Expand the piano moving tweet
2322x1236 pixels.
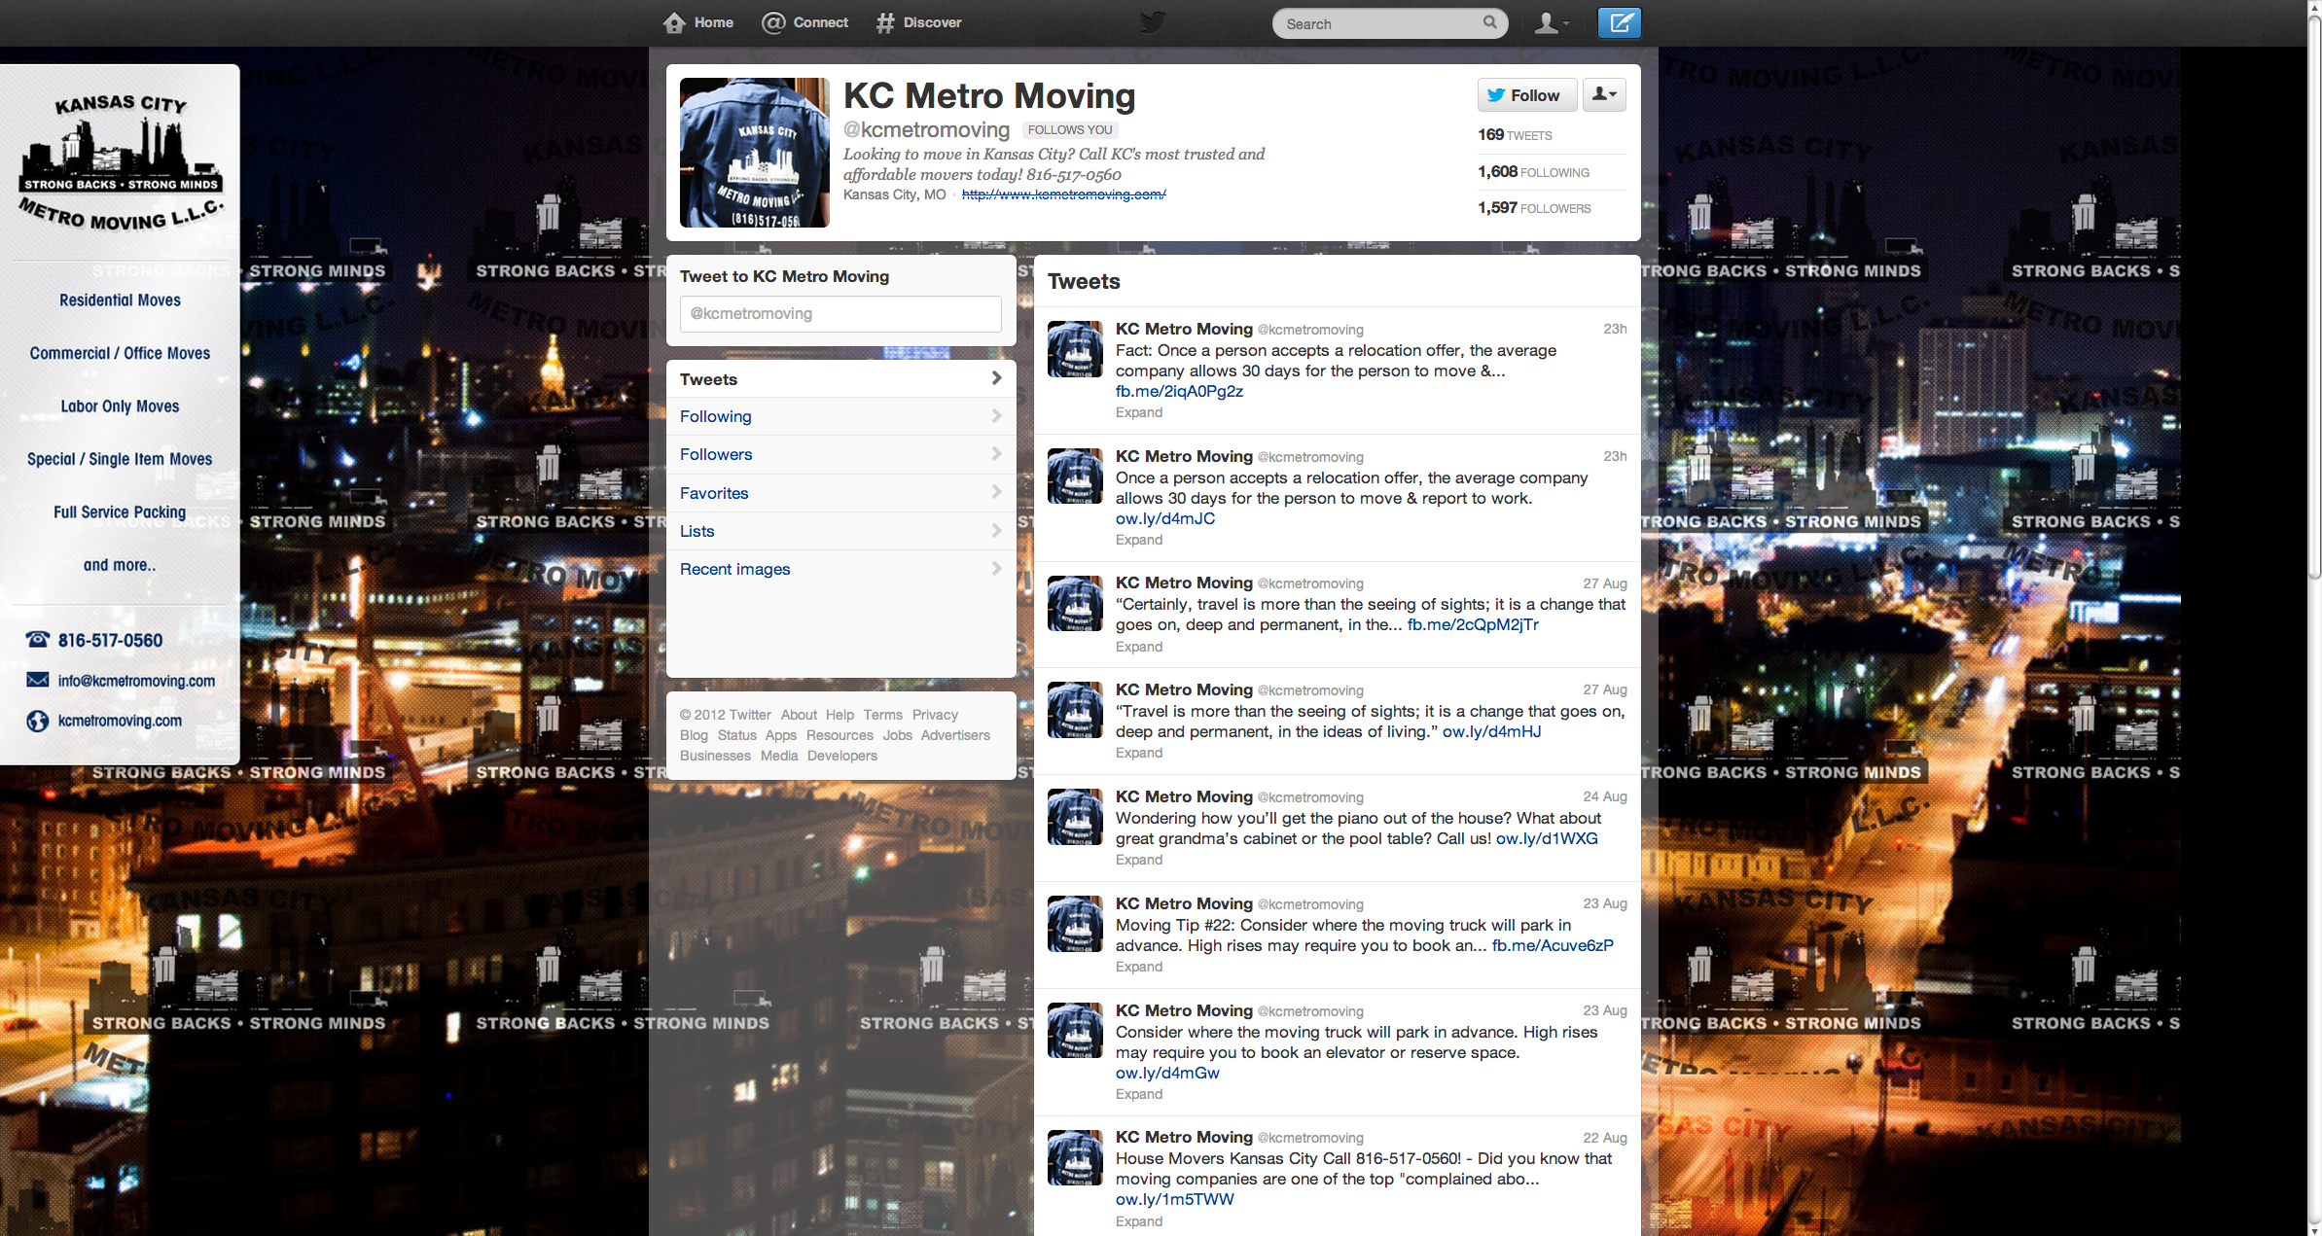[x=1139, y=860]
